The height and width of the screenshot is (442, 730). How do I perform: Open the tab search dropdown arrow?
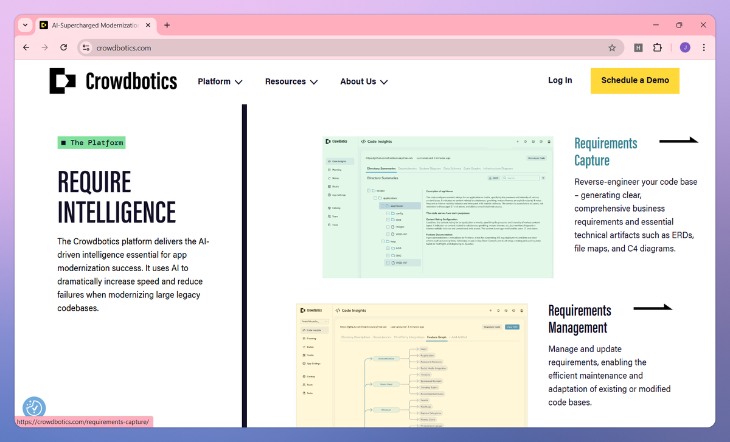[25, 25]
